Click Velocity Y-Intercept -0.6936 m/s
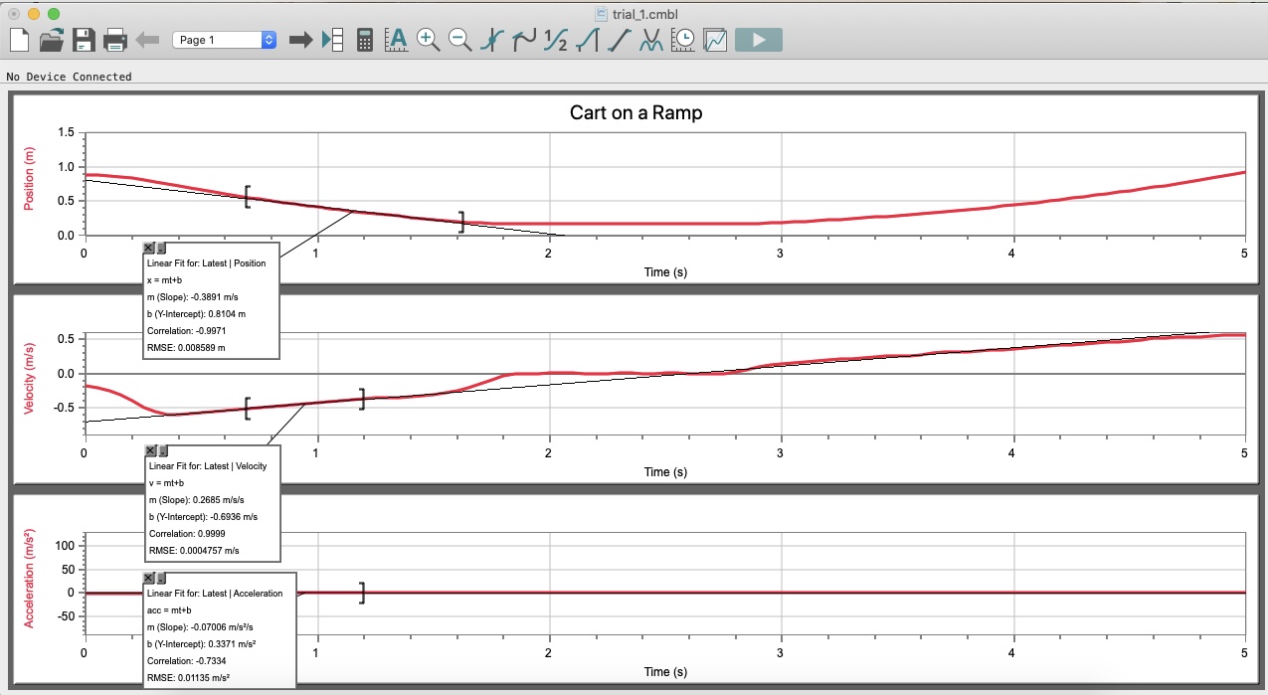The height and width of the screenshot is (695, 1268). (x=203, y=517)
